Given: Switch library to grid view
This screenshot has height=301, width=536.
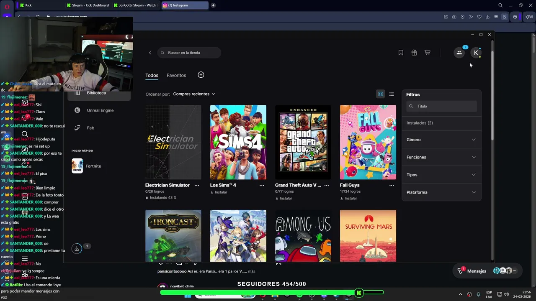Looking at the screenshot, I should [380, 94].
